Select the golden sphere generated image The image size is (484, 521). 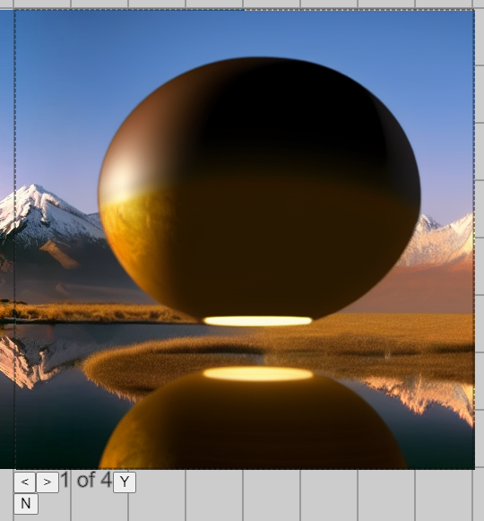click(x=245, y=239)
